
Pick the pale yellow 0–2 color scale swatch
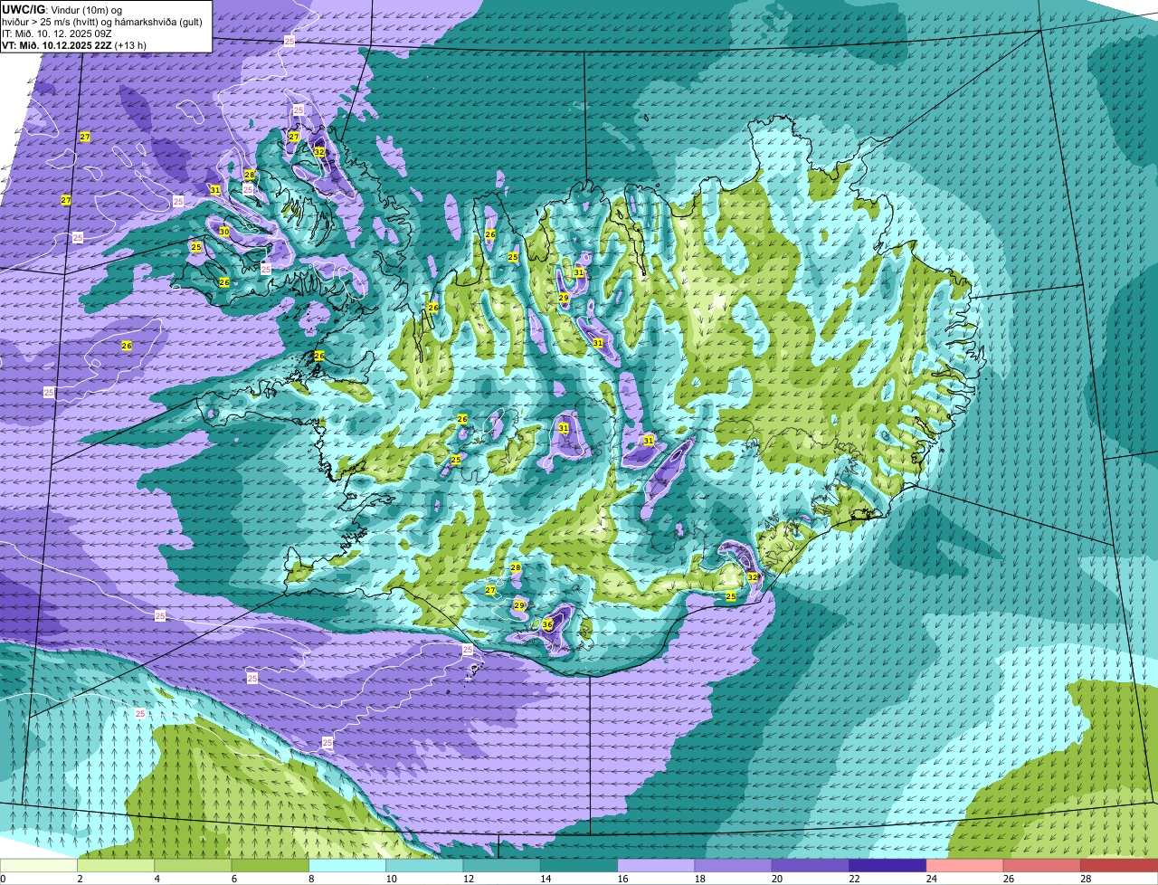click(39, 866)
